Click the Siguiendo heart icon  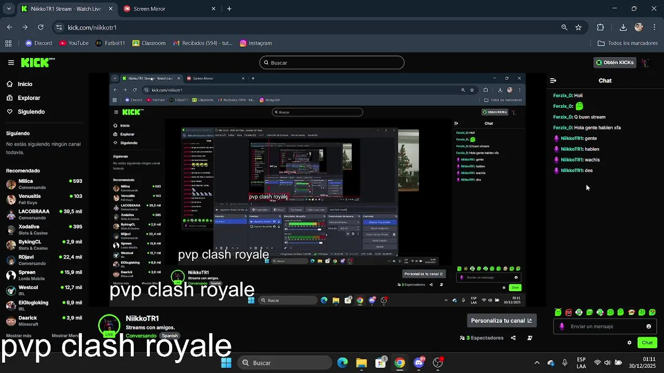tap(10, 111)
